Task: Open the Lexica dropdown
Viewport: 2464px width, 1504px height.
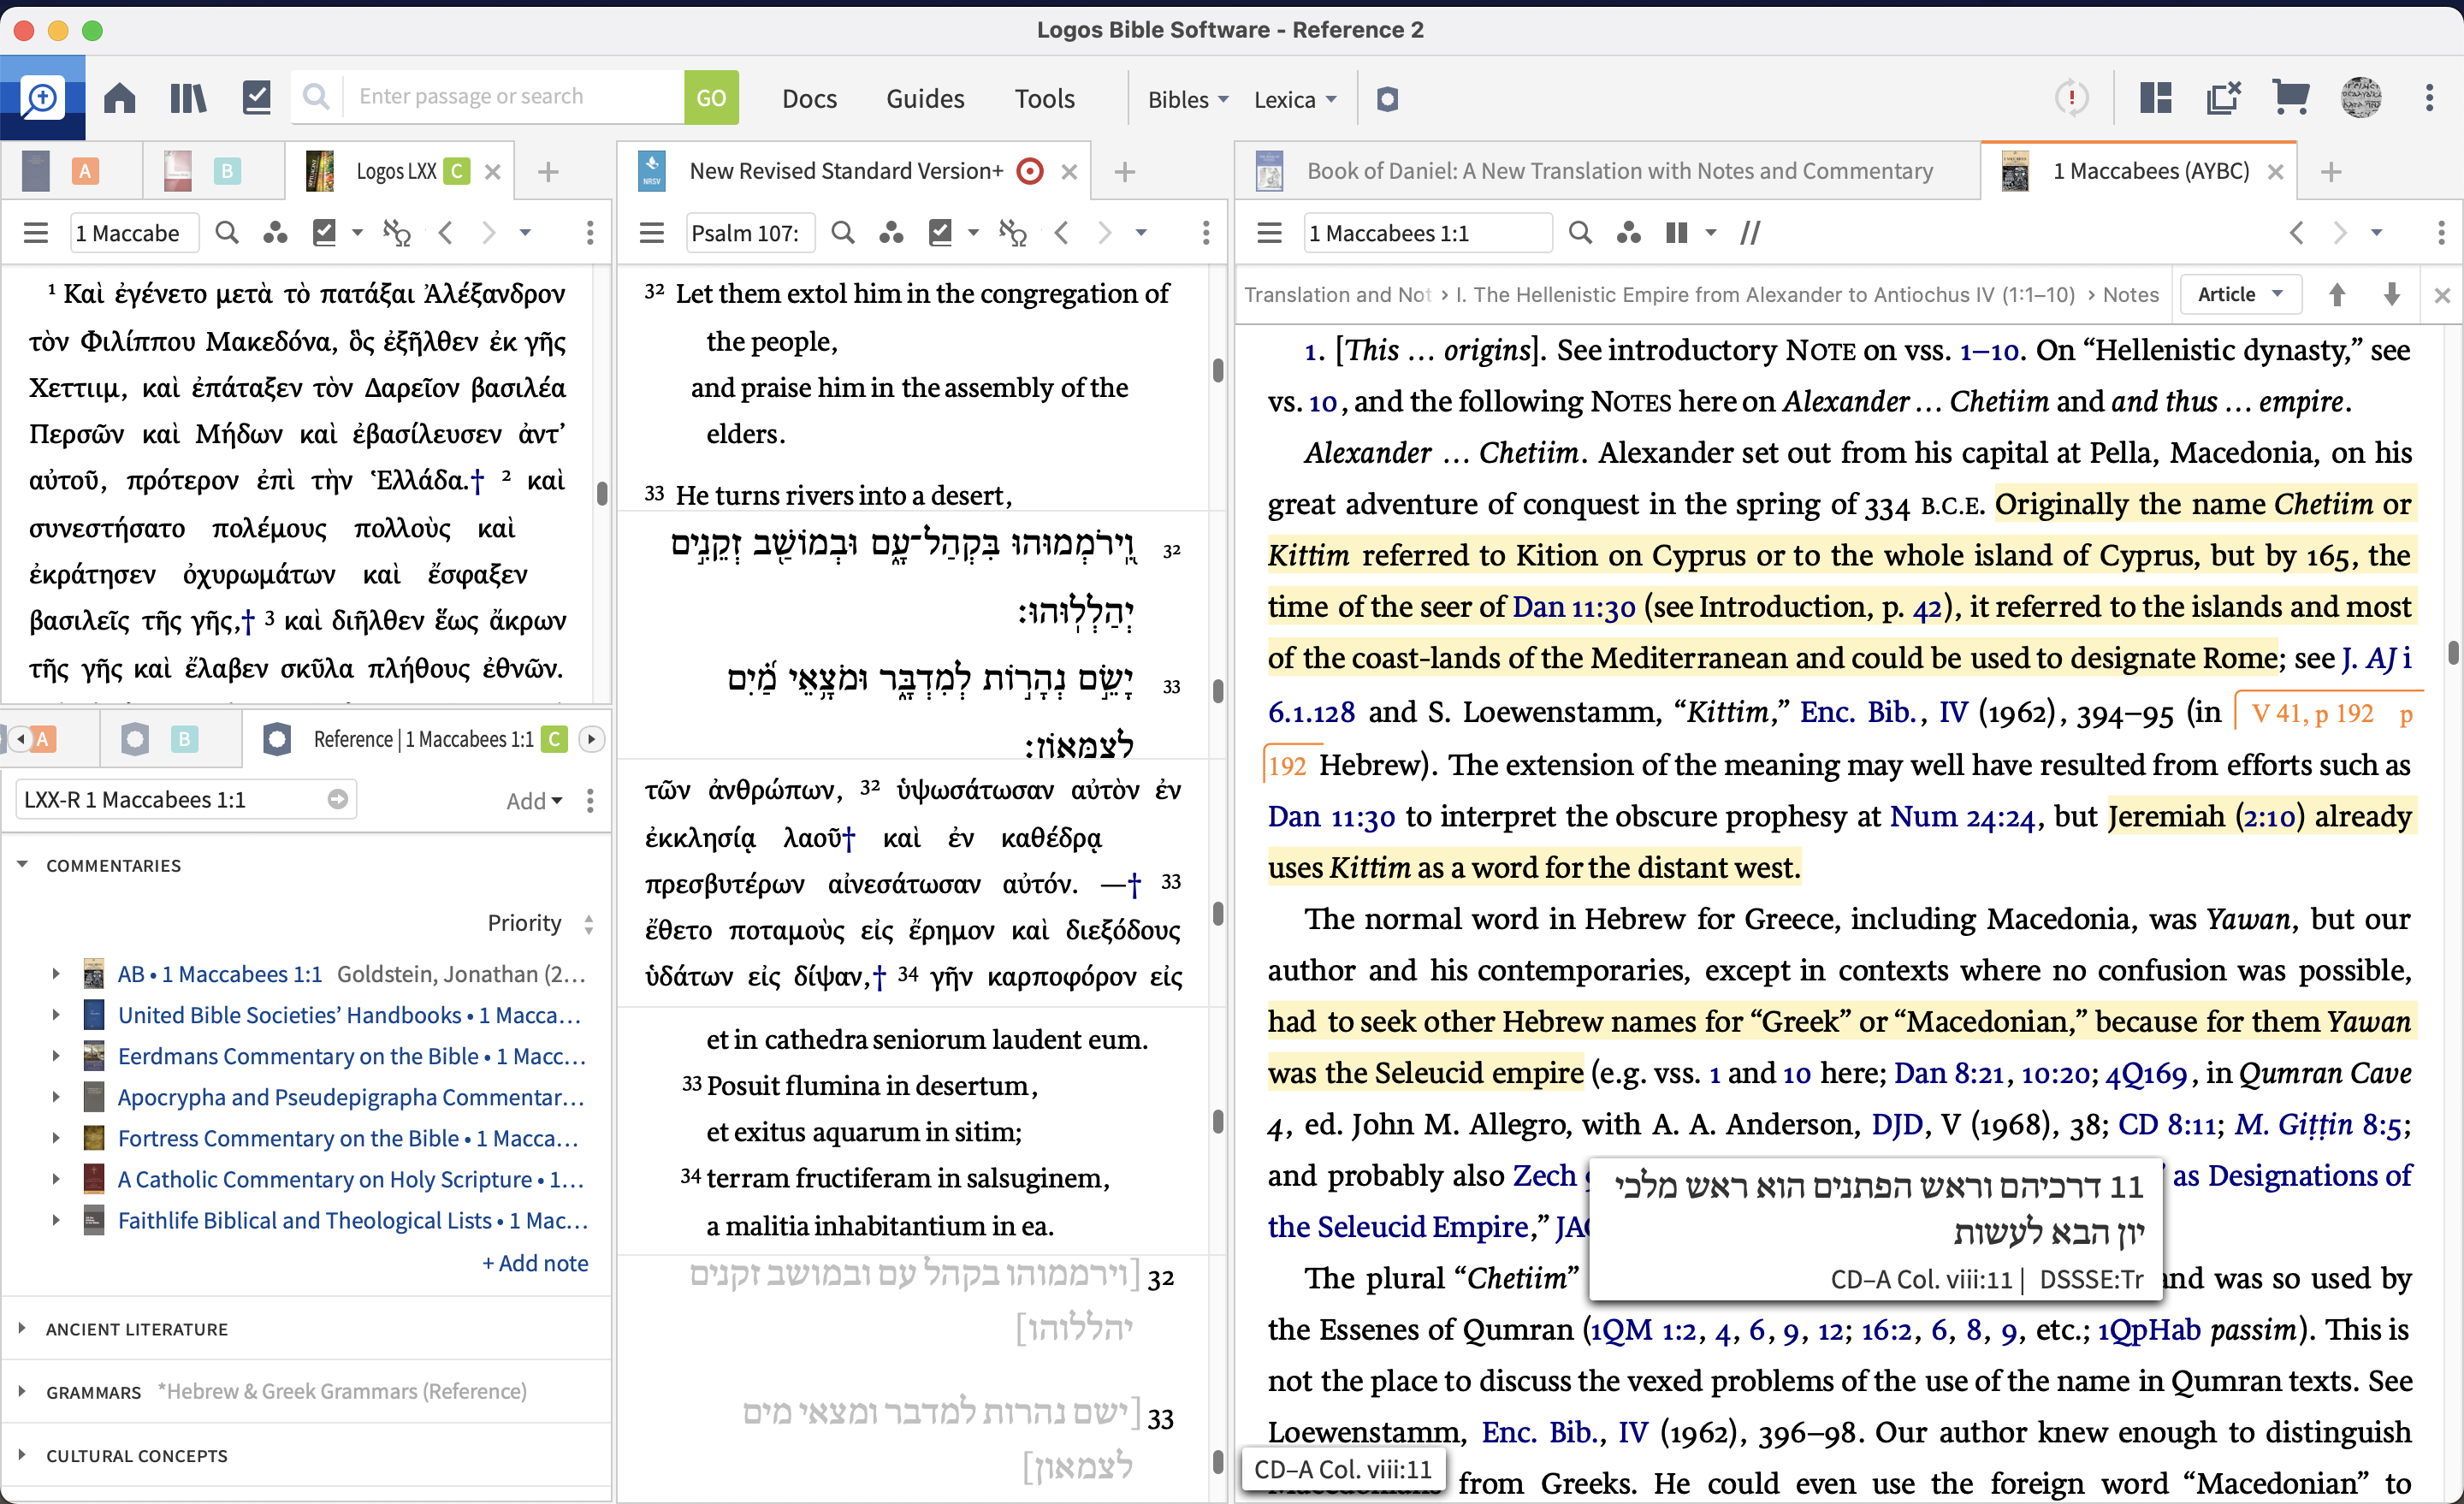Action: (x=1295, y=99)
